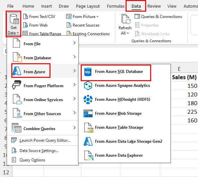Click the Launch Power Query Editor icon

tap(14, 140)
